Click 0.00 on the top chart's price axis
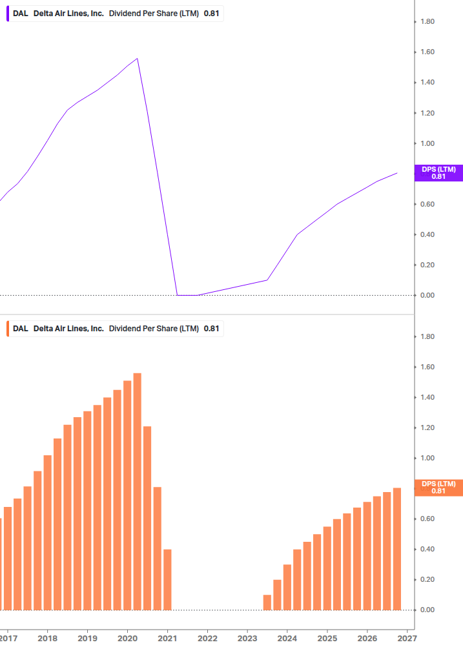 [427, 295]
